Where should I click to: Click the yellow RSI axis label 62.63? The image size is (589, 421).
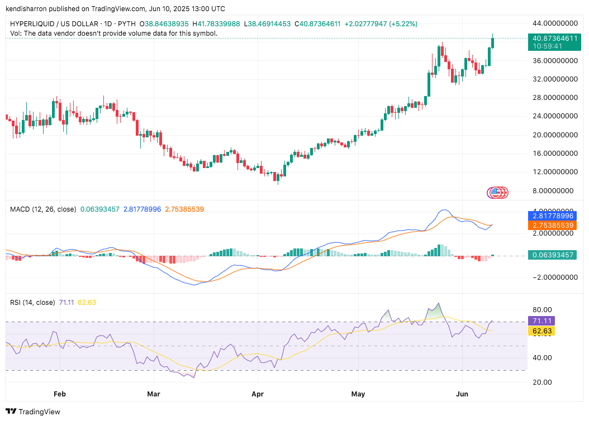541,331
